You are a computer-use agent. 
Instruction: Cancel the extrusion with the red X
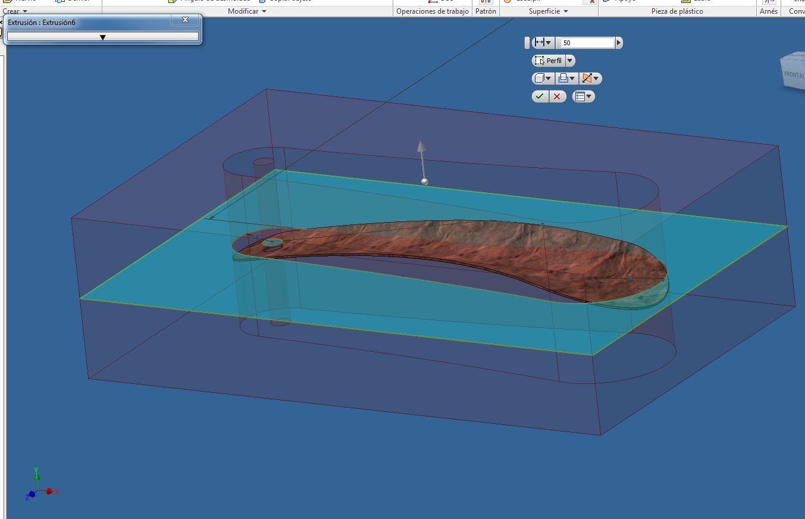[557, 96]
